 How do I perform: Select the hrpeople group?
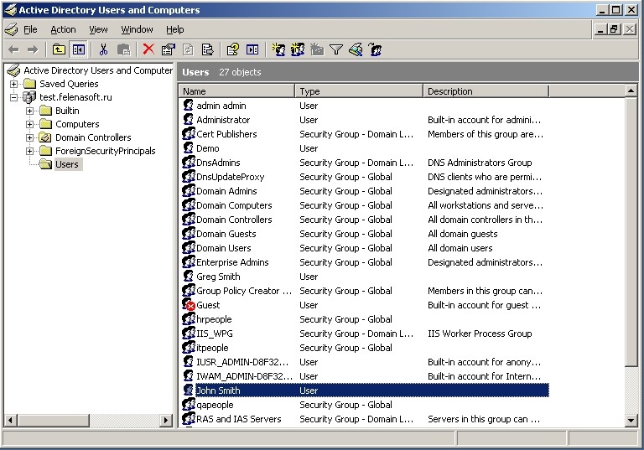click(x=214, y=319)
